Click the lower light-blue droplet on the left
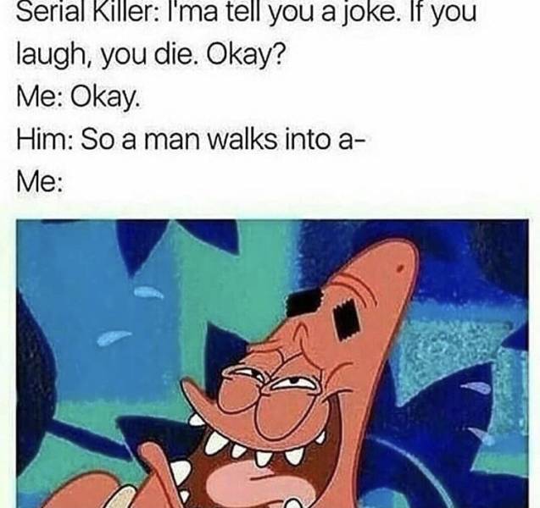This screenshot has width=540, height=508. point(114,337)
